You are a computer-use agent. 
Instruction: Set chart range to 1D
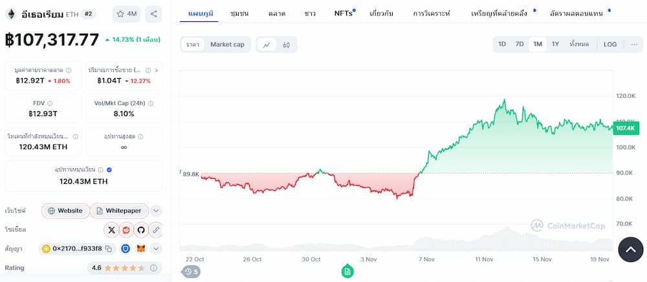click(502, 45)
